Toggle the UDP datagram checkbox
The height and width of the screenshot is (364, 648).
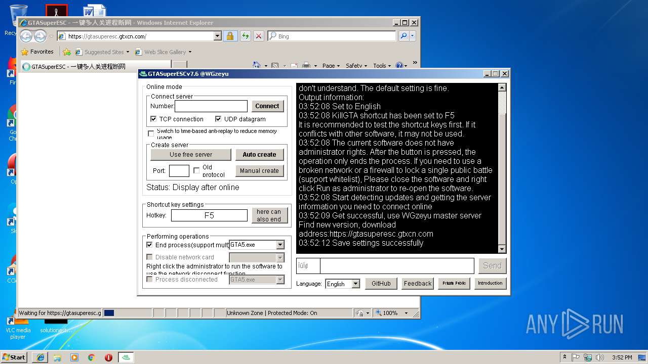click(218, 119)
